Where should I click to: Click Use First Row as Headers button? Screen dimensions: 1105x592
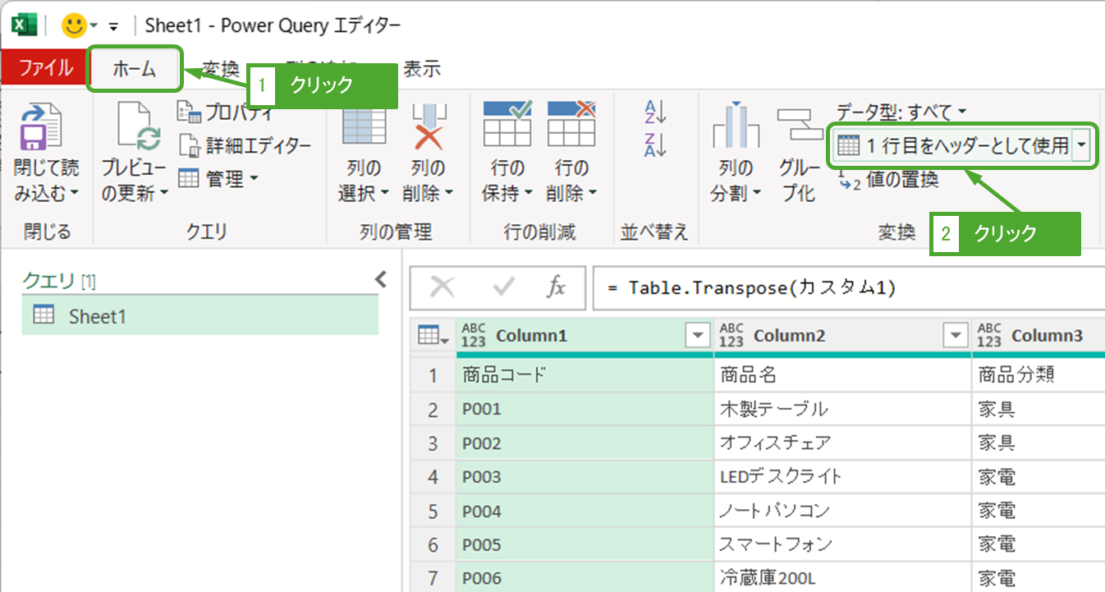click(x=954, y=146)
